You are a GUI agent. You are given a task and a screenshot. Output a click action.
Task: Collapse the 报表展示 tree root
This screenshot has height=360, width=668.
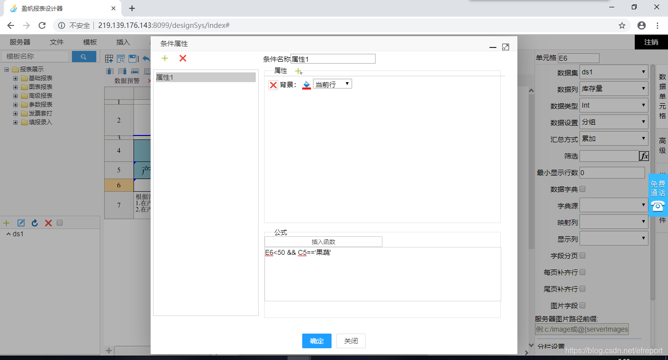tap(7, 69)
